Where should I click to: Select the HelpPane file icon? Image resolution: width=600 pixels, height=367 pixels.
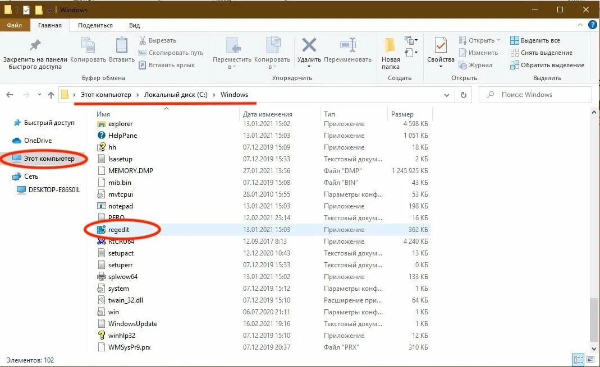tap(102, 135)
